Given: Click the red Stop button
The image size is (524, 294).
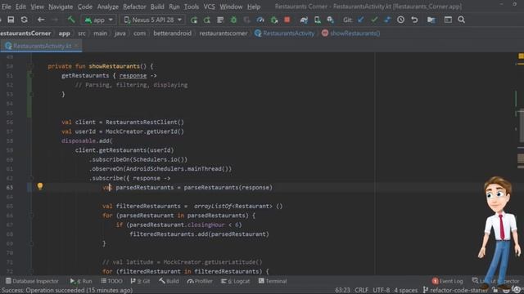Looking at the screenshot, I should tap(287, 20).
